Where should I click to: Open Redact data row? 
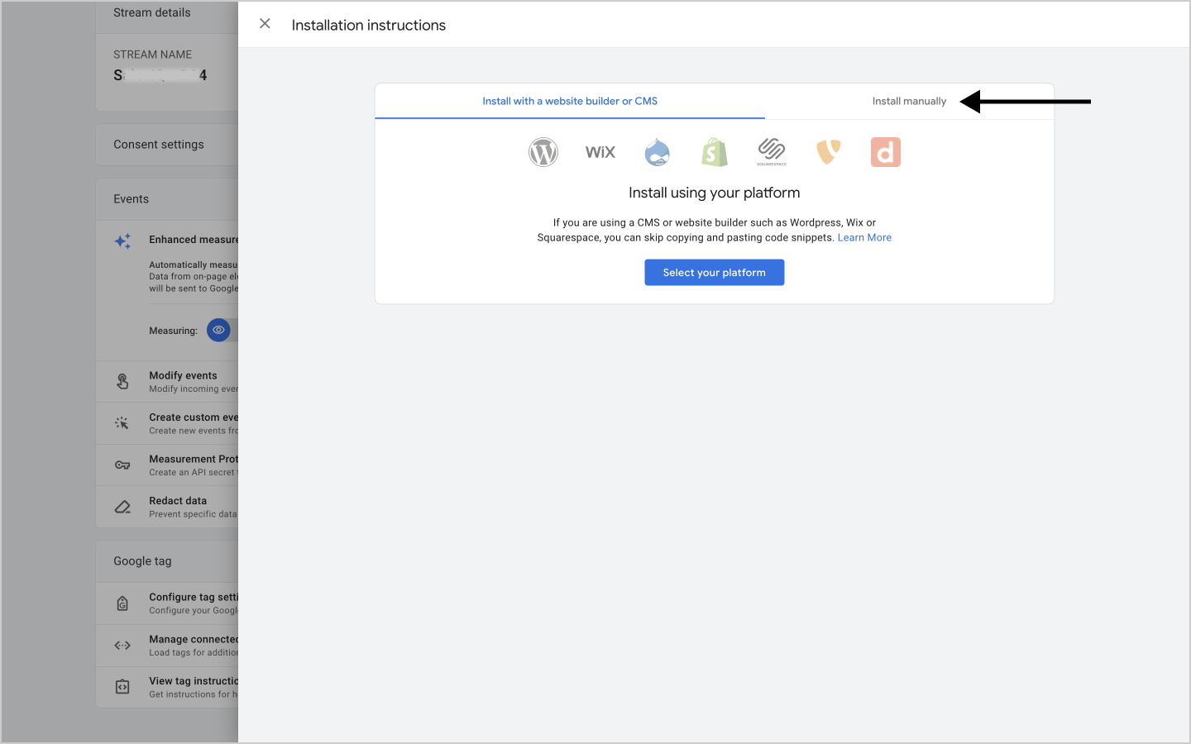click(x=167, y=507)
